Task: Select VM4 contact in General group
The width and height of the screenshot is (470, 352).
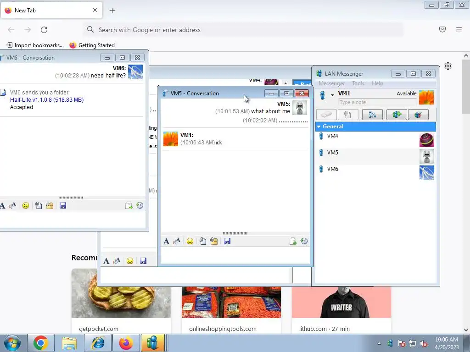Action: 375,139
